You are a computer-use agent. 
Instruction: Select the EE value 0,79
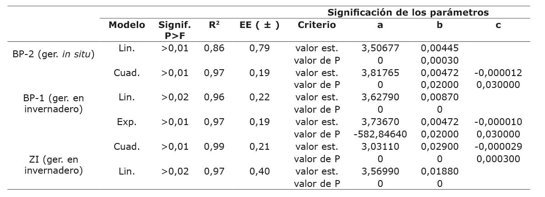pos(259,48)
